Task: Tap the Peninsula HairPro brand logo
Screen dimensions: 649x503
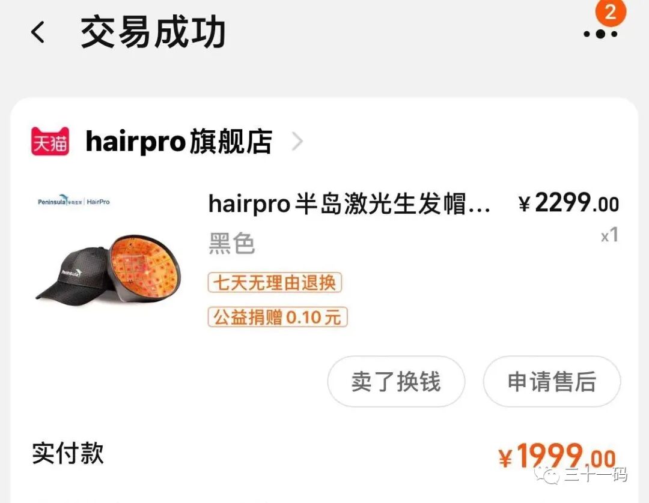Action: pyautogui.click(x=74, y=200)
